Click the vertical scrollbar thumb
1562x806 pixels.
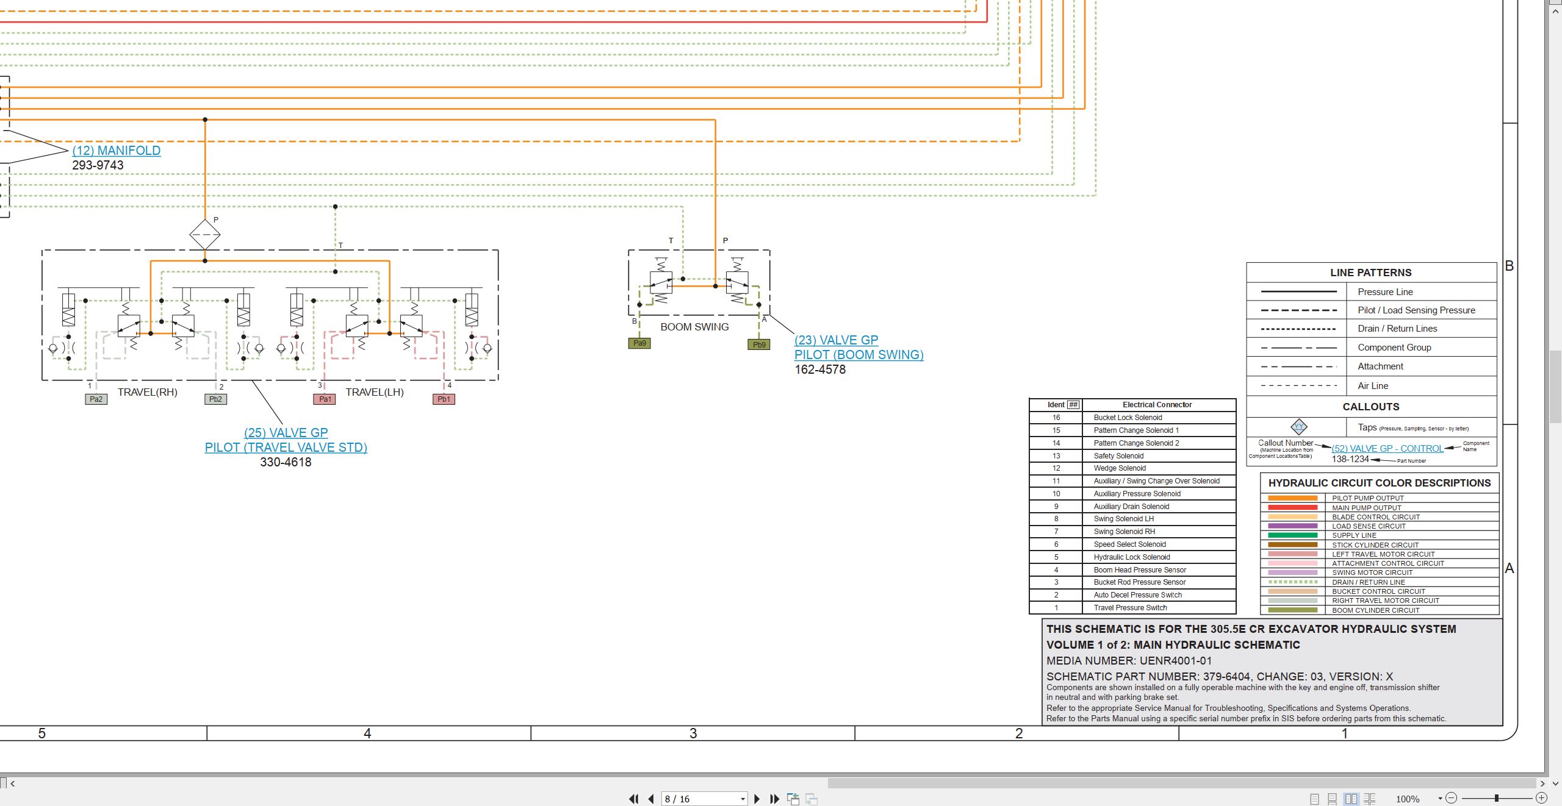(1555, 387)
